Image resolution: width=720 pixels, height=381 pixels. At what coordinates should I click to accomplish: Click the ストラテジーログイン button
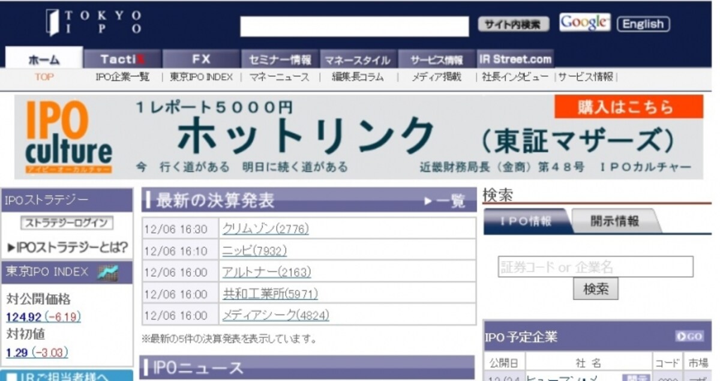(67, 223)
